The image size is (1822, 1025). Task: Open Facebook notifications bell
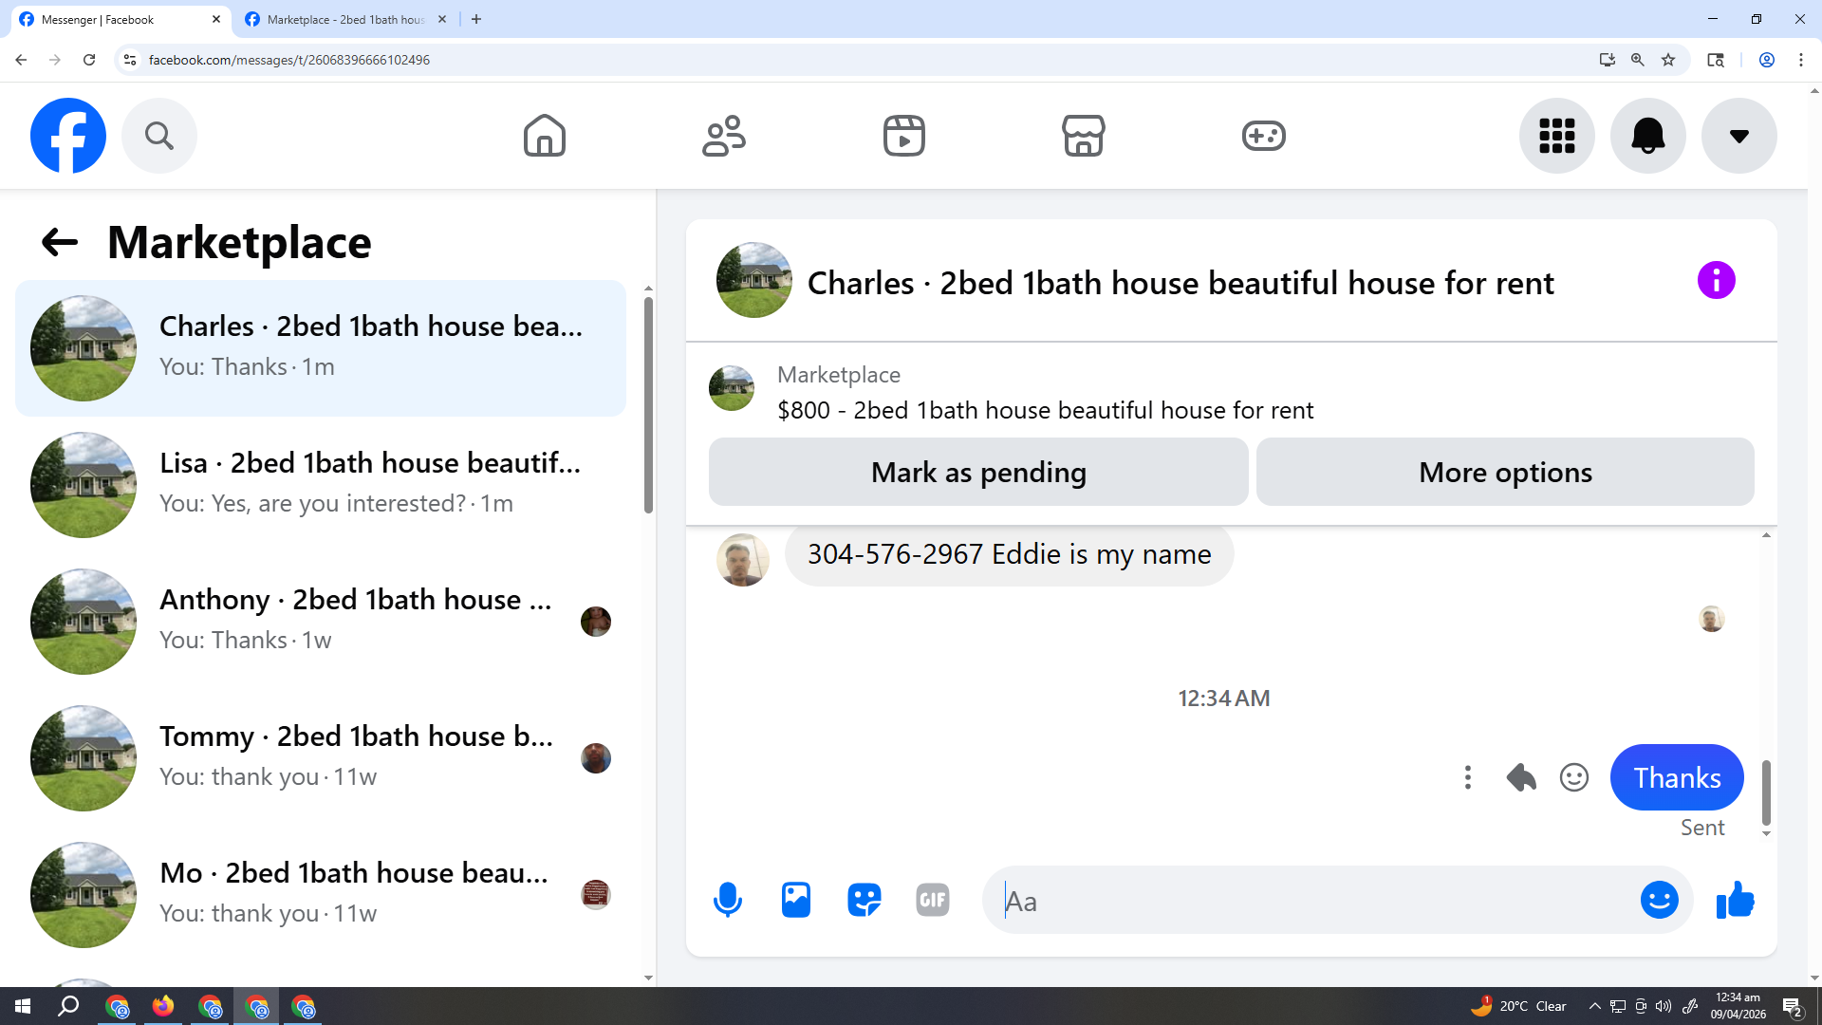1647,136
